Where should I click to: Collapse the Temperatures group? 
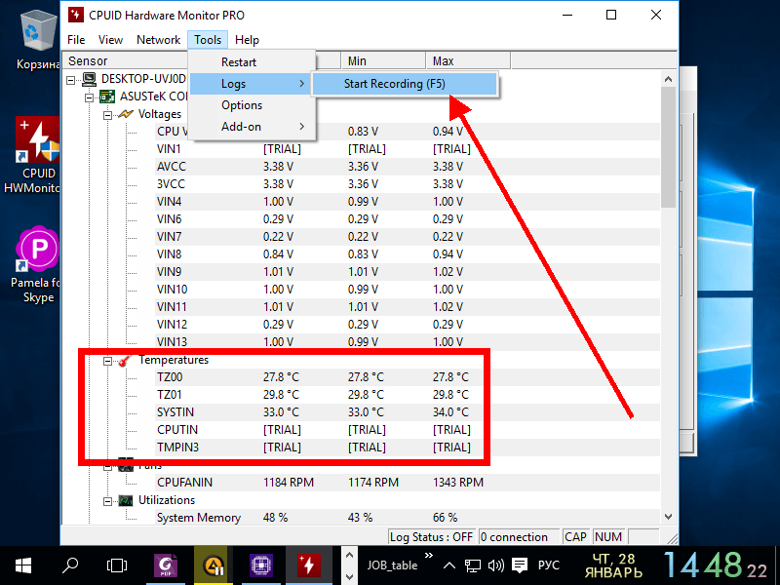(x=107, y=361)
